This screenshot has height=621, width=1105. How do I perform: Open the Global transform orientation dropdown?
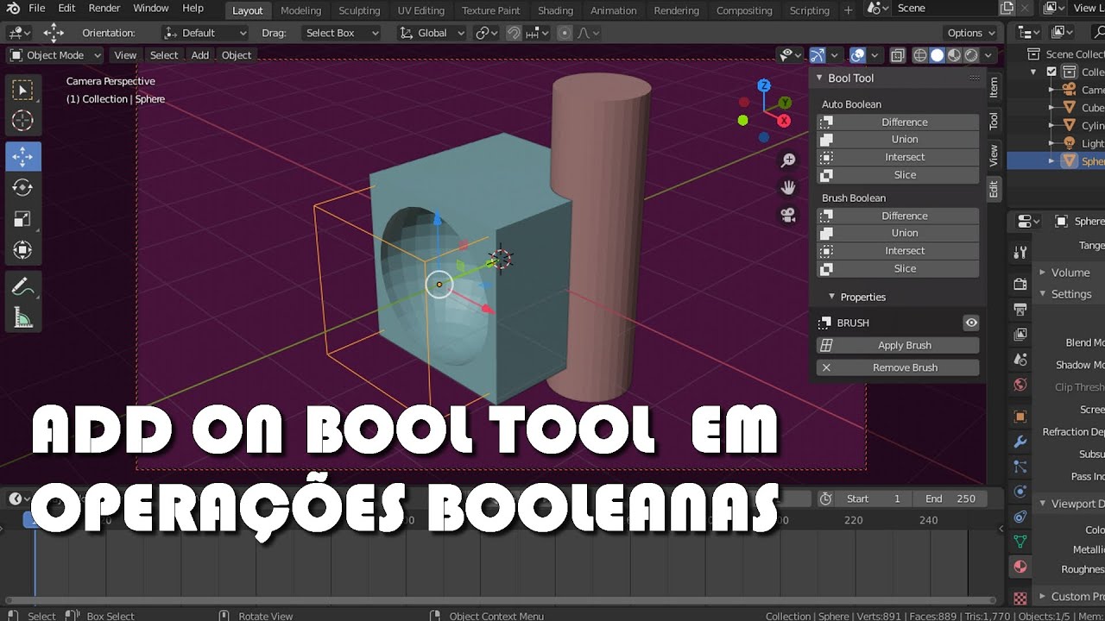432,33
